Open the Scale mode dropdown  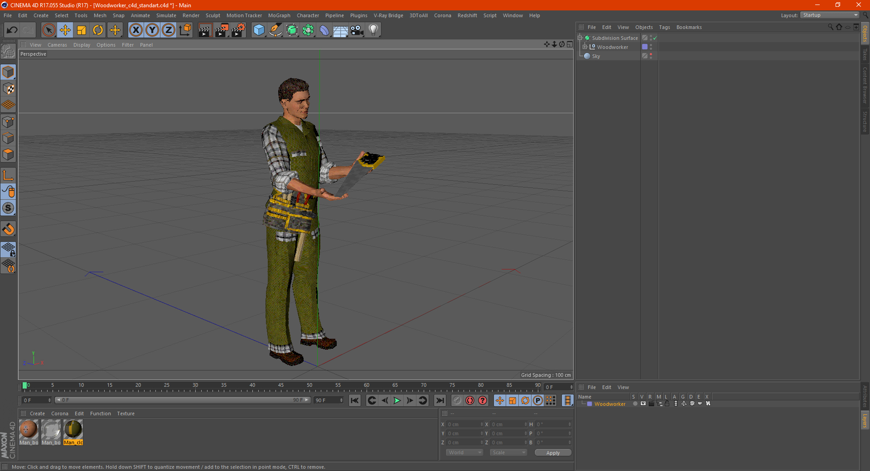click(508, 452)
